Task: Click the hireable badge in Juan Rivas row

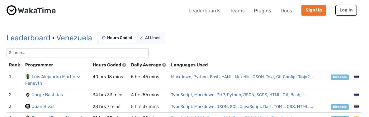Action: point(340,107)
